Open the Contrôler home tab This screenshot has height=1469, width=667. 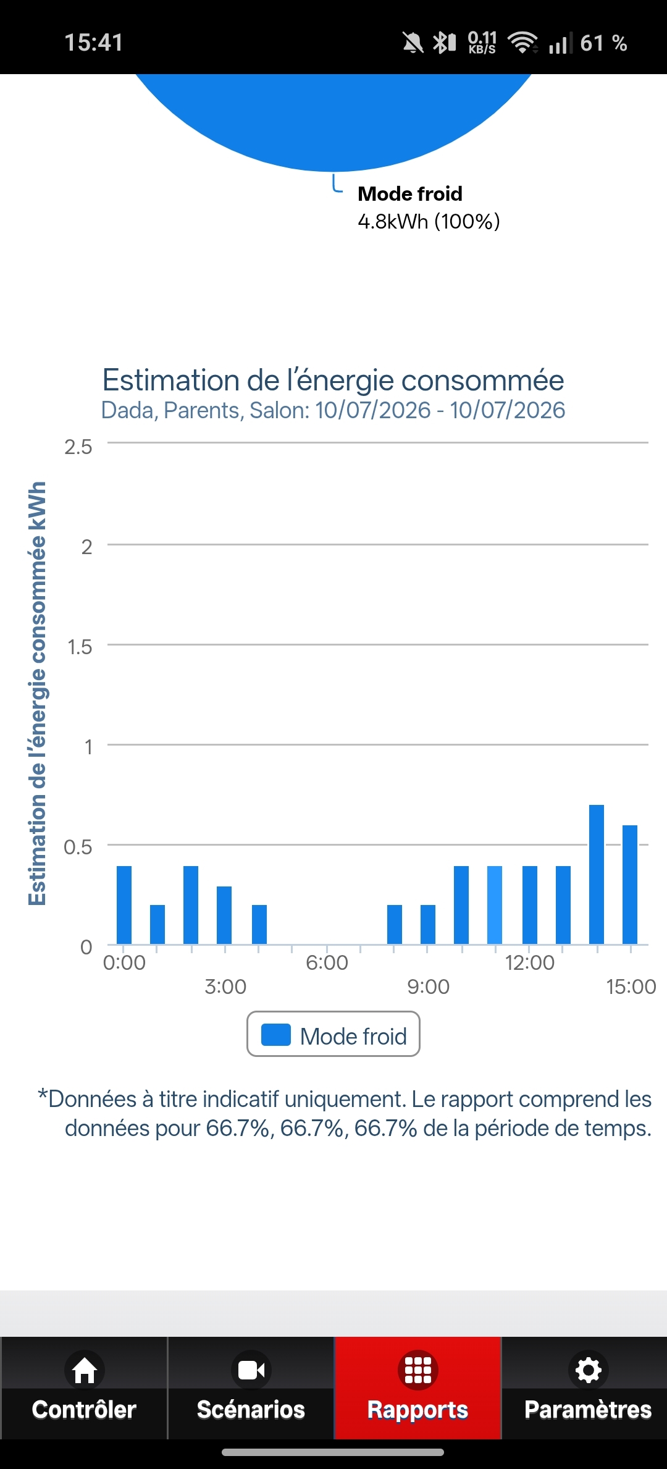84,1388
